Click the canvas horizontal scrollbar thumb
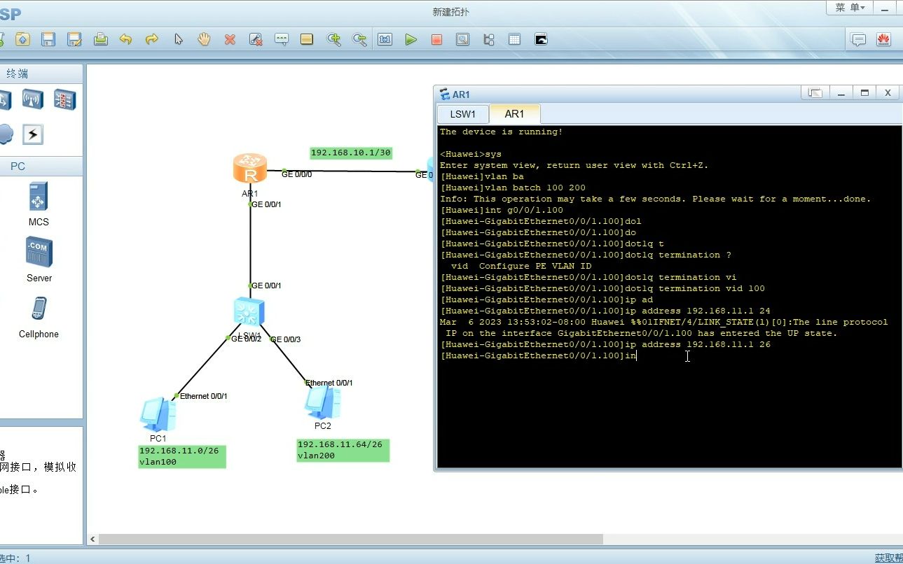 (x=350, y=540)
